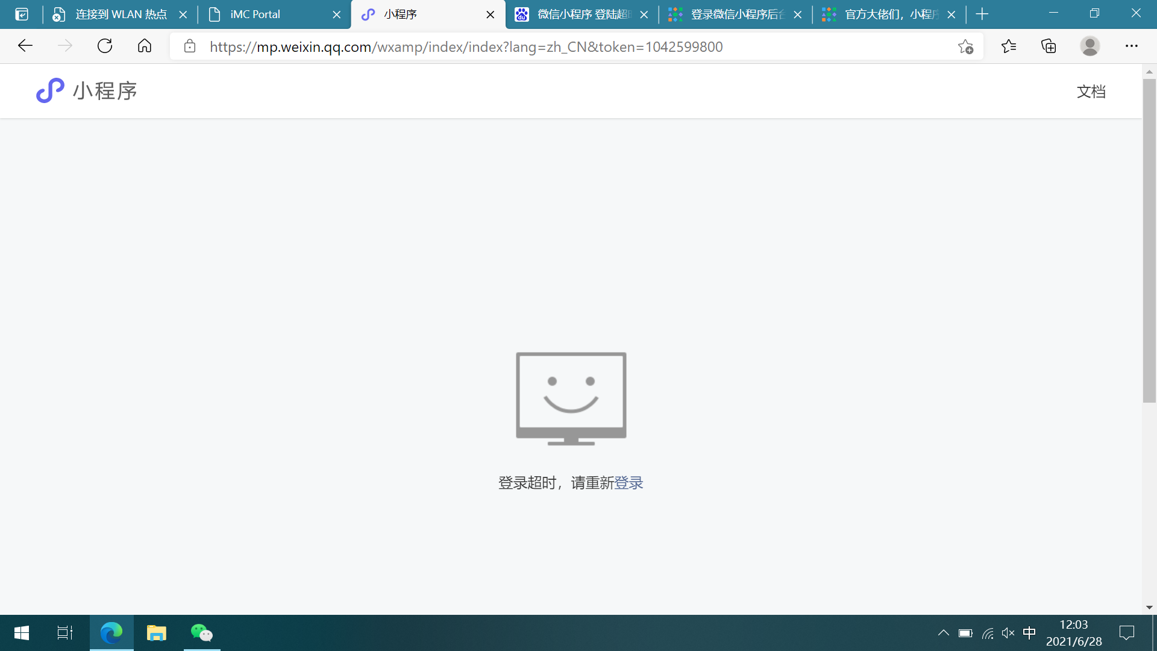
Task: Open WeChat from the taskbar
Action: click(x=202, y=633)
